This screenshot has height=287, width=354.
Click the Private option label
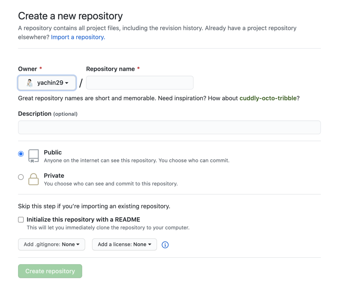(54, 176)
